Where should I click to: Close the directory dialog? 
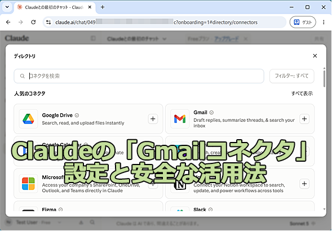[x=315, y=56]
